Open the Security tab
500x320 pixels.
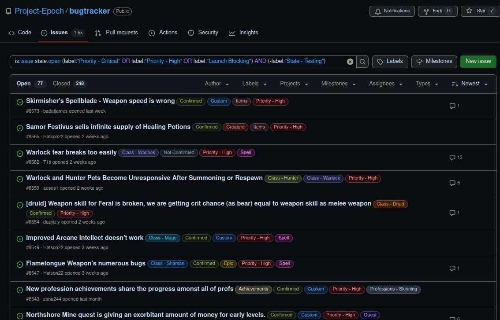pos(203,33)
